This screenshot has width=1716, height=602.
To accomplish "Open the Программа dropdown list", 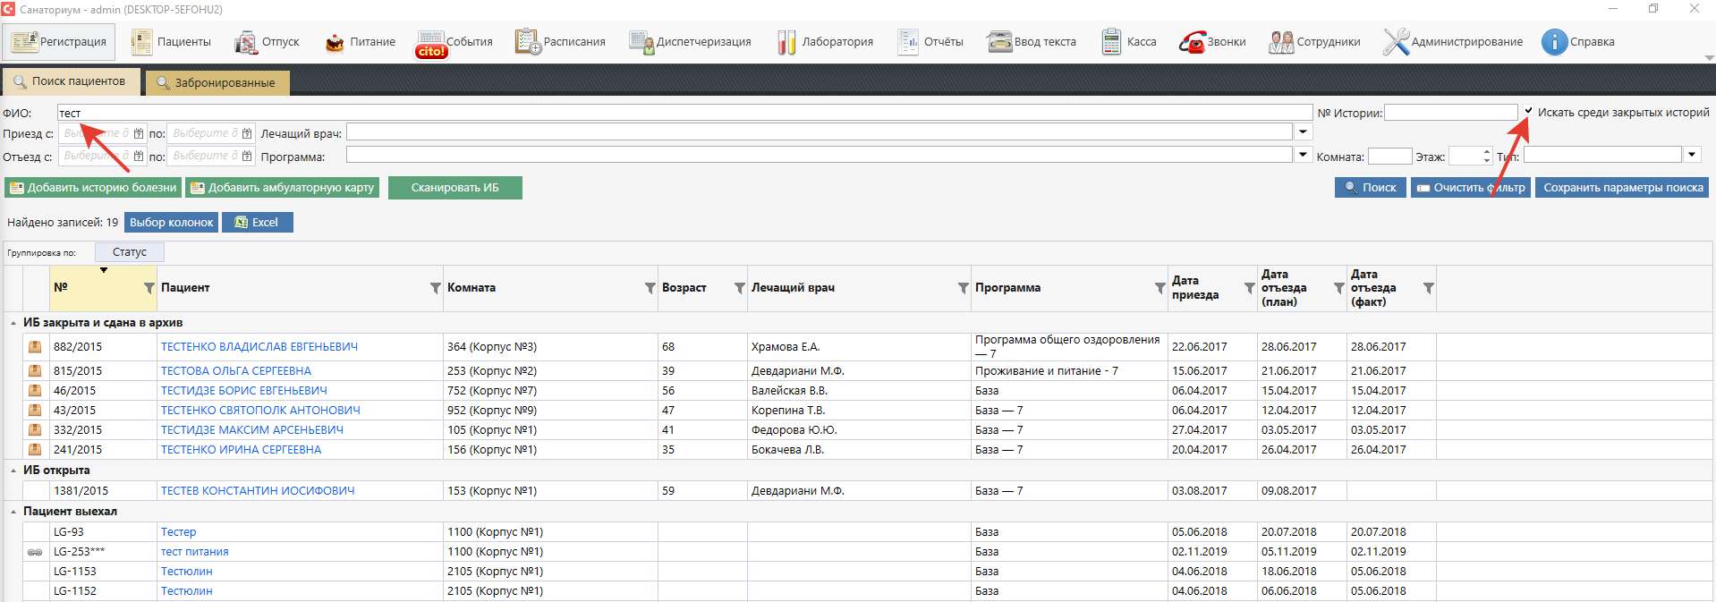I will [1303, 155].
